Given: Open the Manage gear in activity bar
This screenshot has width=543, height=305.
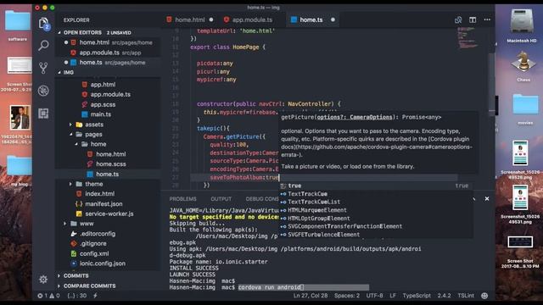Looking at the screenshot, I should click(x=43, y=279).
